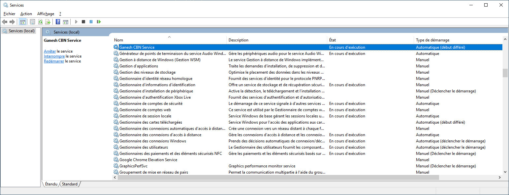
Task: Open the Affichage menu
Action: 46,14
